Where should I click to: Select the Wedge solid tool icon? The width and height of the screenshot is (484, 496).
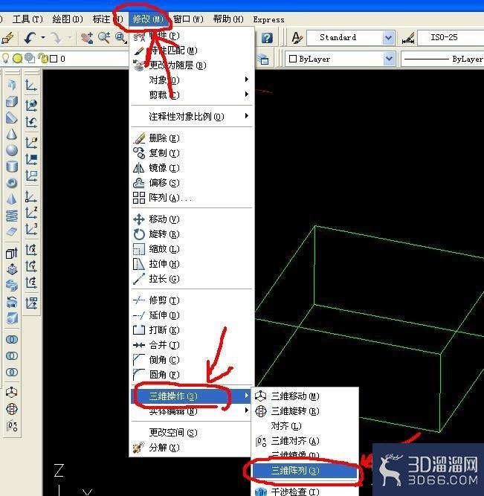[12, 118]
